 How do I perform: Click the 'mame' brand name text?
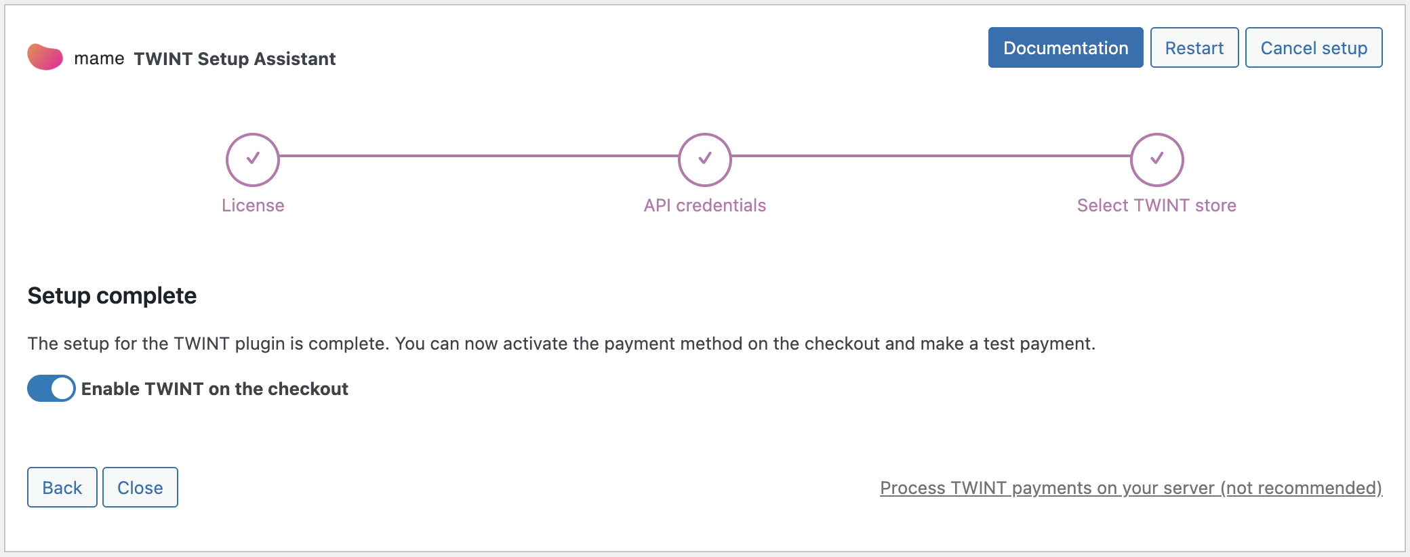point(99,59)
